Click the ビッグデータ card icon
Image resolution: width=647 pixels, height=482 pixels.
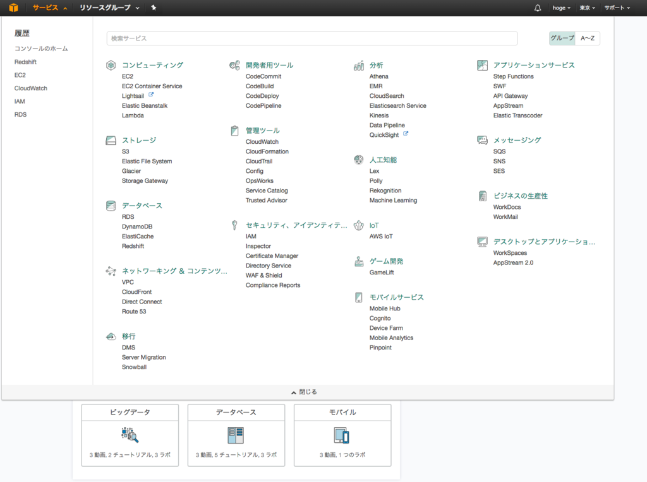point(130,435)
